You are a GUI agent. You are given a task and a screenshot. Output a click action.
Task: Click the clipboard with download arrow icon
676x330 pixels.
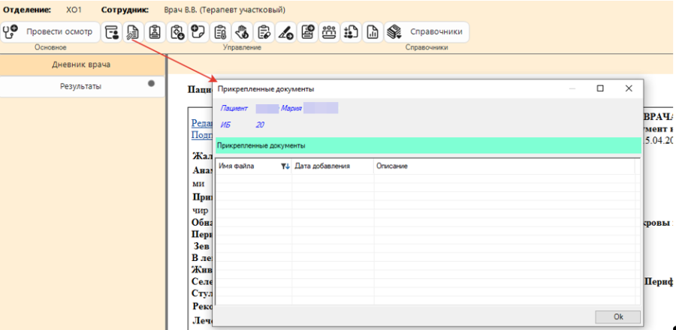click(177, 31)
